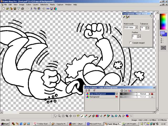The image size is (168, 126).
Task: Select the Flood Fill tool
Action: (x=116, y=116)
